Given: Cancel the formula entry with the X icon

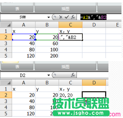Looking at the screenshot, I should click(x=61, y=17).
